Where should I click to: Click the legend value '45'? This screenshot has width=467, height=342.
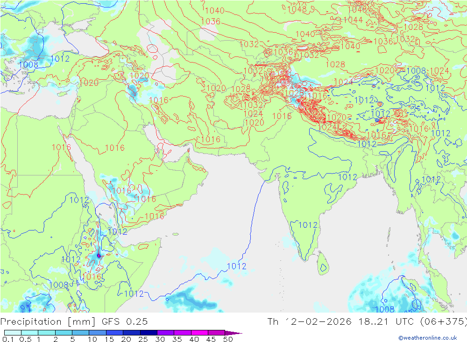(211, 339)
